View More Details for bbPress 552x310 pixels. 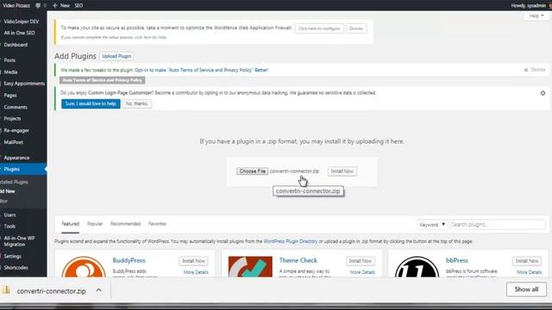(x=529, y=272)
